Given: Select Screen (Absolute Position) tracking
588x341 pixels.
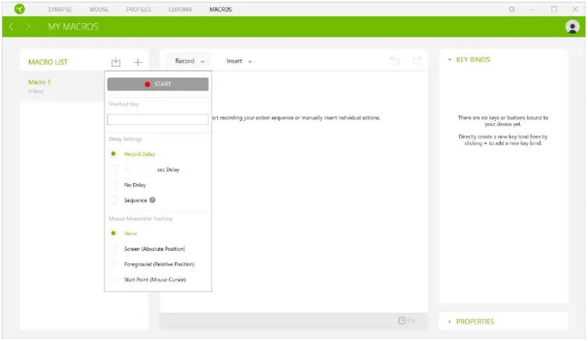Looking at the screenshot, I should (113, 249).
